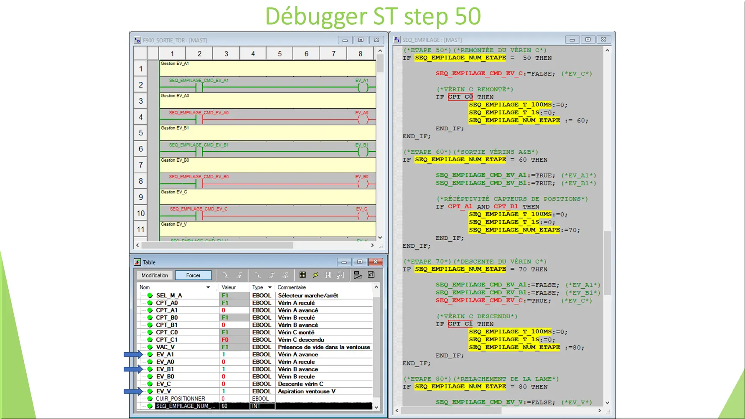Switch to the Modification tab
The image size is (745, 419).
(x=154, y=275)
